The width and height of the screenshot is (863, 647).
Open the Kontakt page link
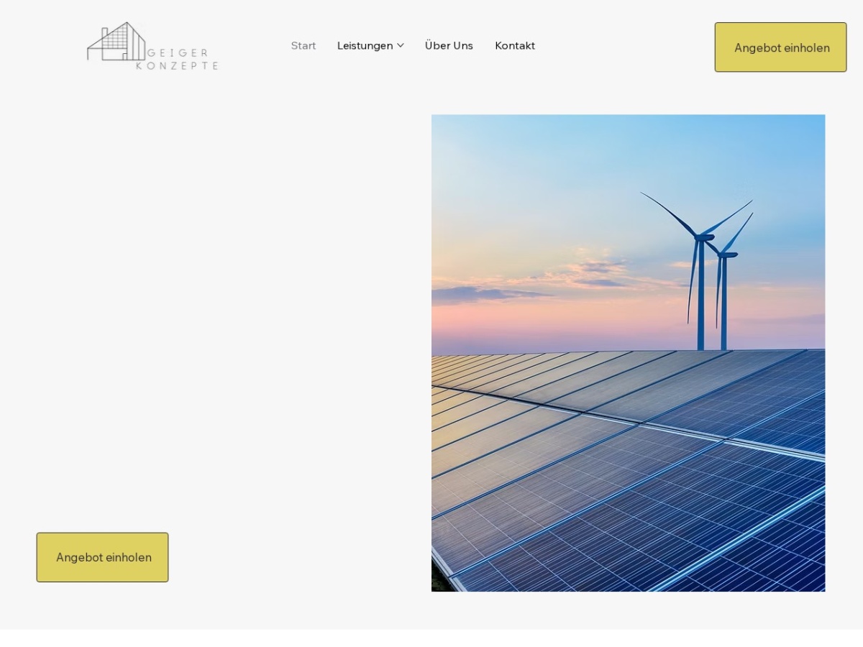515,45
